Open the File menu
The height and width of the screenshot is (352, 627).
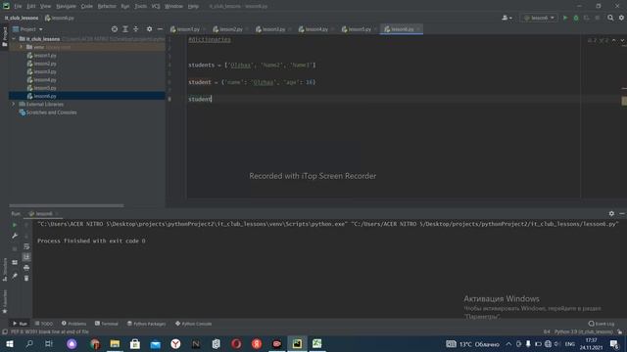point(18,7)
